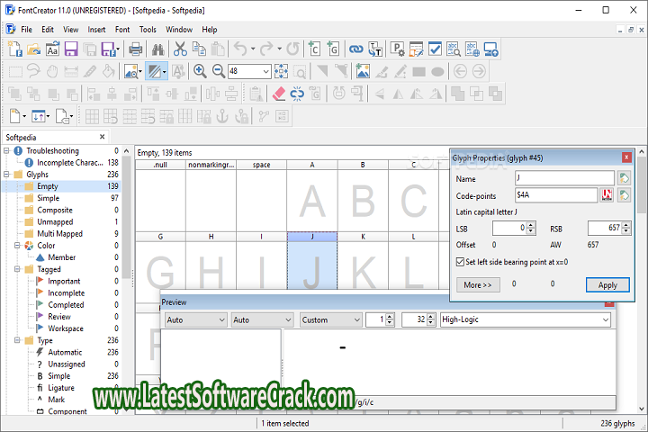Viewport: 648px width, 432px height.
Task: Click the Save floppy disk icon
Action: (71, 49)
